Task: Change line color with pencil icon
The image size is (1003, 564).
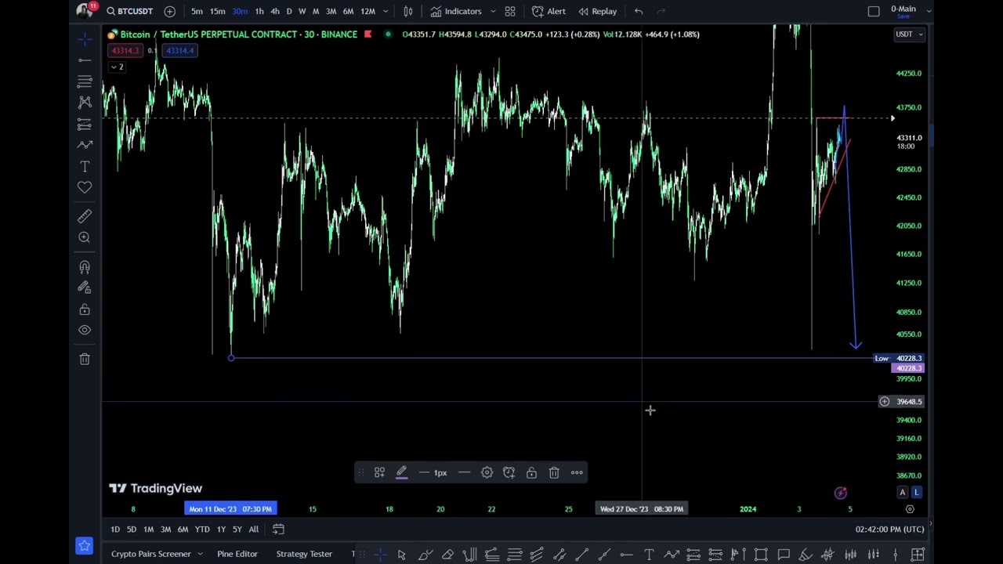Action: point(401,472)
